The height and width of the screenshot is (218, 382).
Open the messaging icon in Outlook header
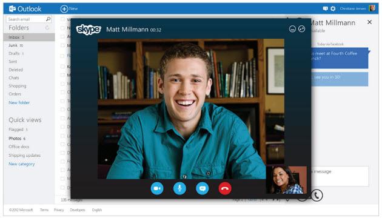tap(325, 8)
